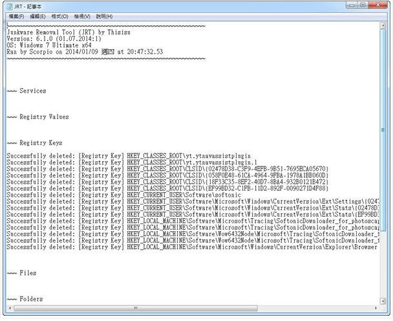Image resolution: width=393 pixels, height=321 pixels.
Task: Click the CLSID line with {02478D38-C3F9
Action: coord(167,169)
